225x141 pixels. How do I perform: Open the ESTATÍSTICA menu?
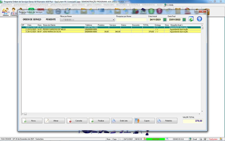click(135, 5)
